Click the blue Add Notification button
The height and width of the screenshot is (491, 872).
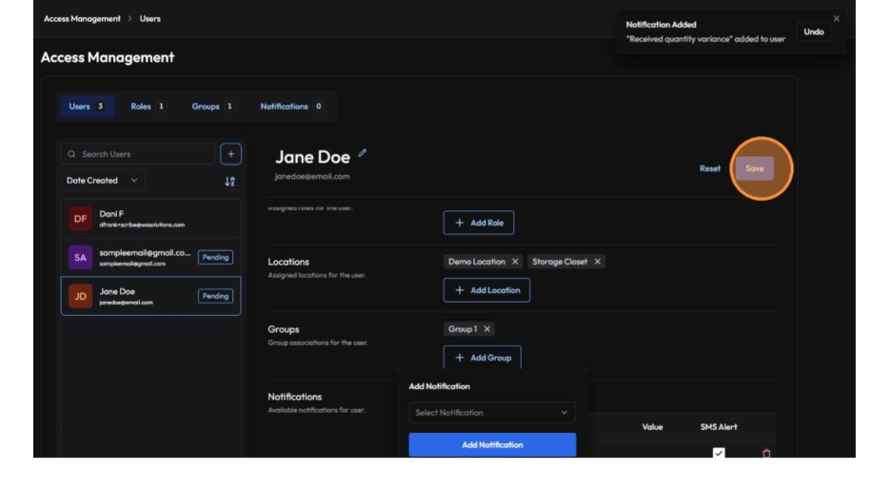coord(492,444)
